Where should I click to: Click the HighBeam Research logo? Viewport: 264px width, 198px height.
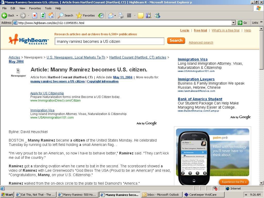click(29, 39)
